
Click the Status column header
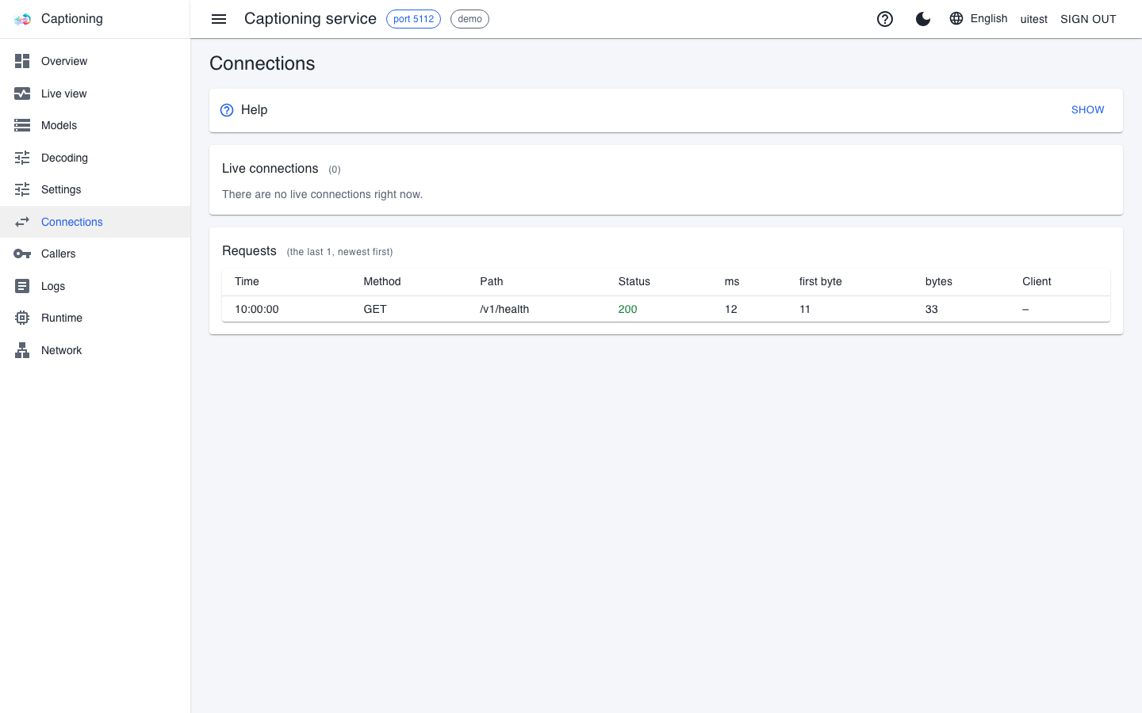[634, 281]
